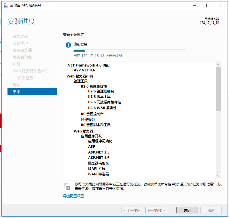Minimize the wizard window
The image size is (229, 218).
pyautogui.click(x=194, y=5)
